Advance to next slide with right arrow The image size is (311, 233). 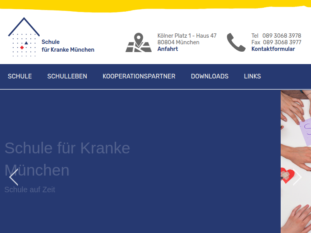tap(297, 177)
